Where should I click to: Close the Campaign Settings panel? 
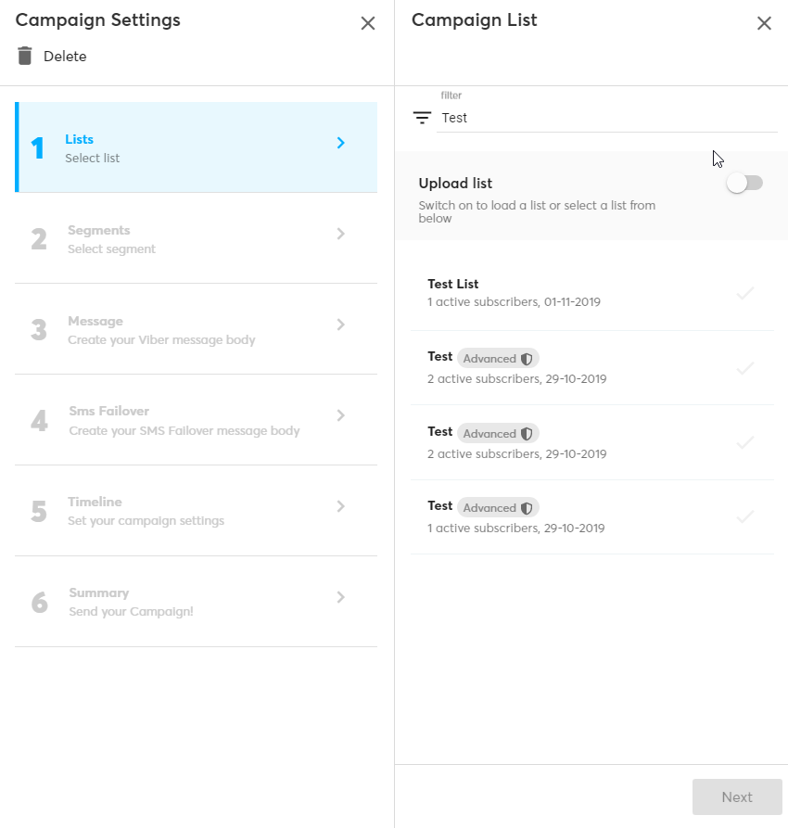point(368,23)
